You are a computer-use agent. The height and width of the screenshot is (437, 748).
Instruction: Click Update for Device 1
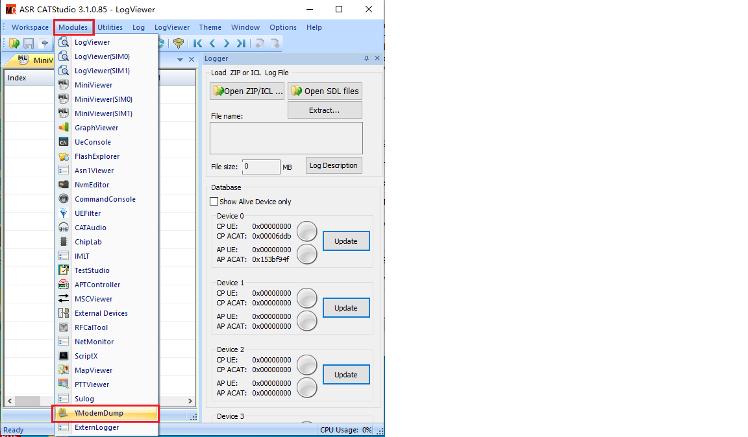point(346,308)
